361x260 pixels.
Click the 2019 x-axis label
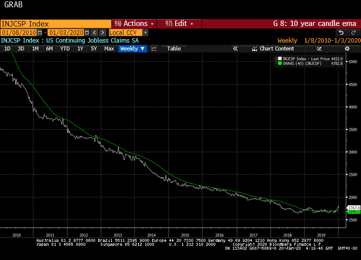pos(321,235)
